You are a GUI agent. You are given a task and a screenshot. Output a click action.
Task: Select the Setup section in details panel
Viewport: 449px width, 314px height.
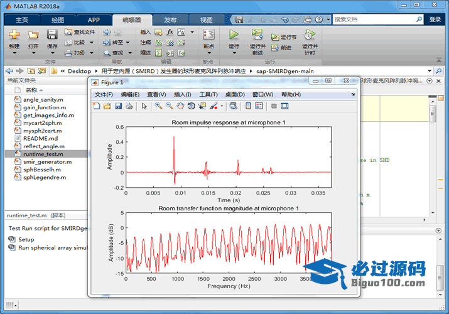[x=26, y=239]
